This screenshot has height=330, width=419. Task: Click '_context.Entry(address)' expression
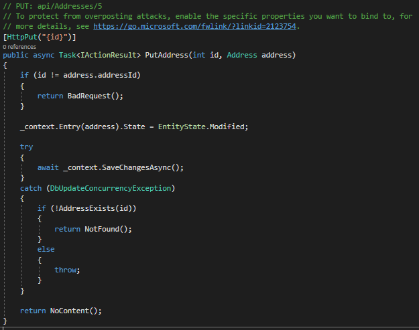70,127
